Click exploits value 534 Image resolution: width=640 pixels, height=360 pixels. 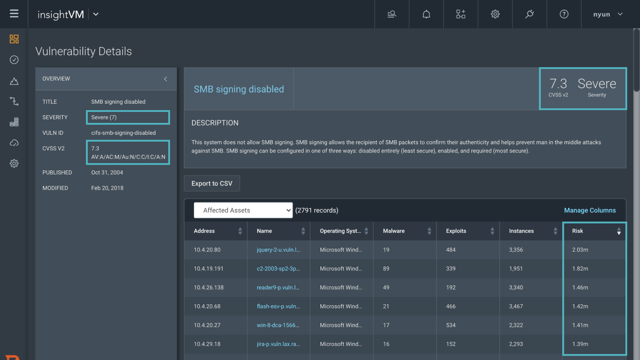(451, 325)
